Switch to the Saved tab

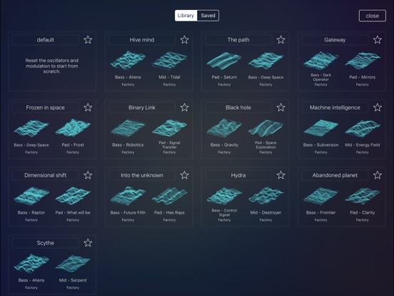tap(208, 16)
